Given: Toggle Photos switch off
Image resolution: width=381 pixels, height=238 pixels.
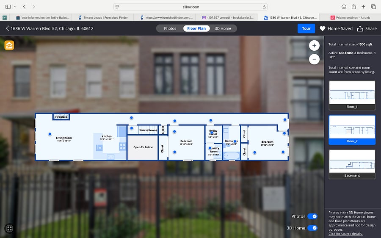Looking at the screenshot, I should pyautogui.click(x=312, y=216).
